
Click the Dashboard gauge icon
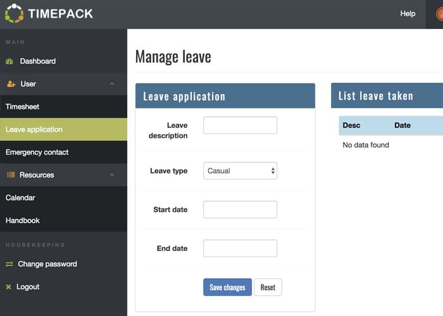click(x=9, y=61)
